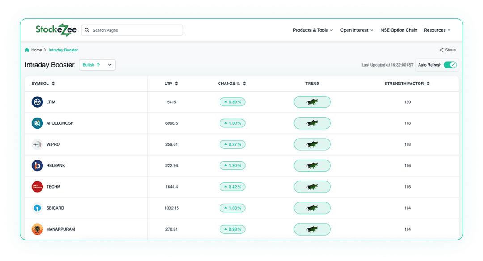483x261 pixels.
Task: Click the LTP value 6996.5
Action: tap(172, 123)
